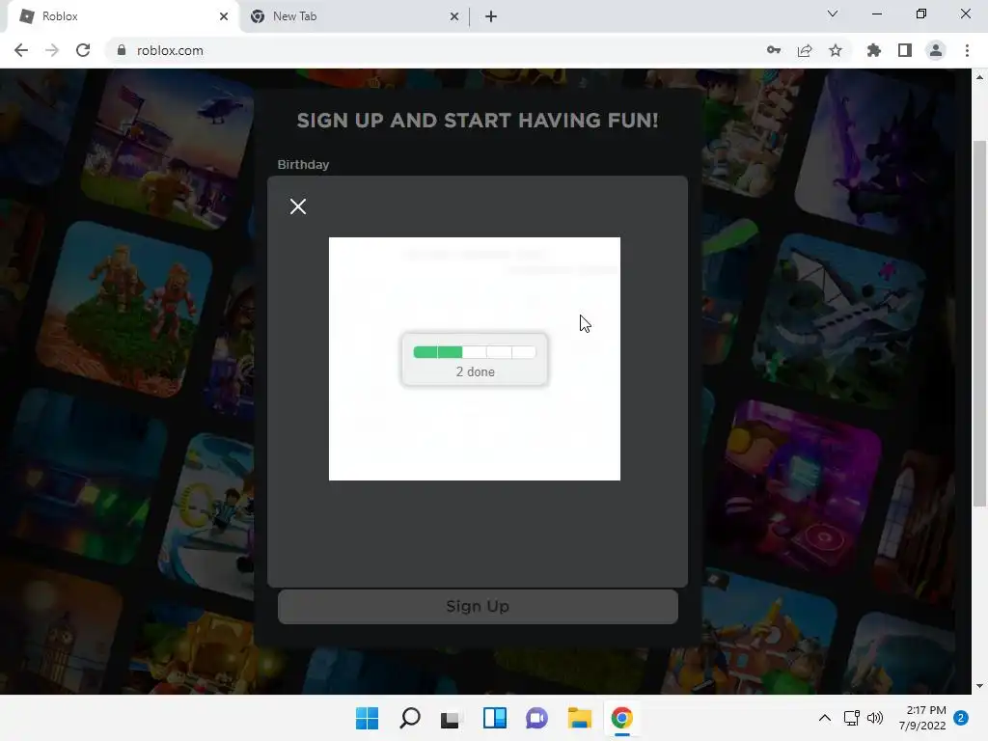Click the page vertical scrollbar thumb
The height and width of the screenshot is (741, 988).
[x=979, y=322]
